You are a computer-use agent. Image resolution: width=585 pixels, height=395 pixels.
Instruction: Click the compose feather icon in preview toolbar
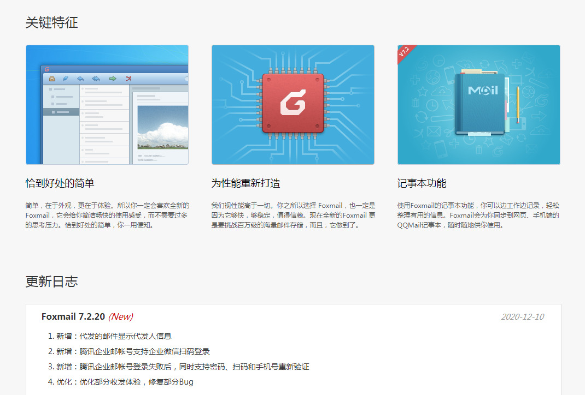(66, 79)
